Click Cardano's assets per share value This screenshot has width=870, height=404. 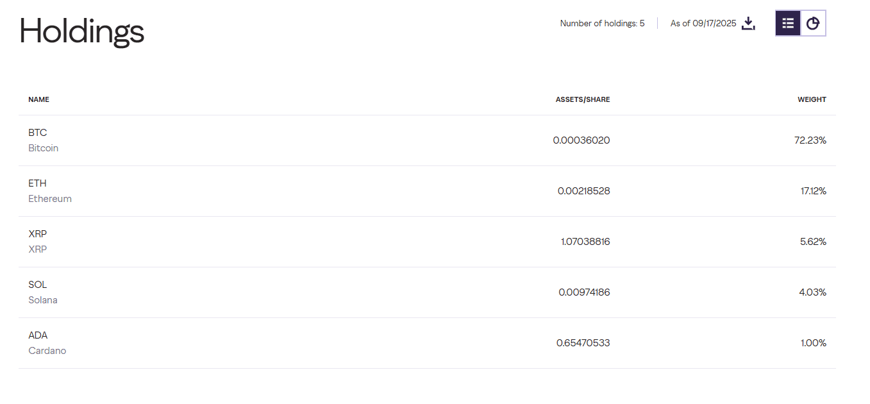(x=582, y=342)
